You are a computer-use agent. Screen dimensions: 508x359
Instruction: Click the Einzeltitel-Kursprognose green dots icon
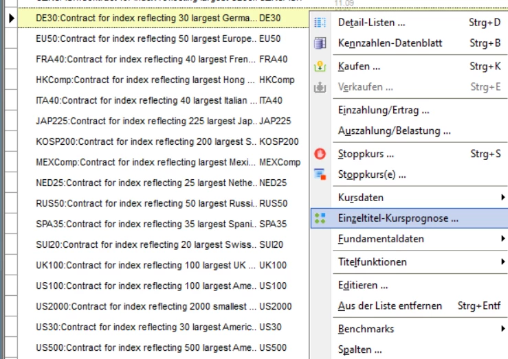(320, 219)
